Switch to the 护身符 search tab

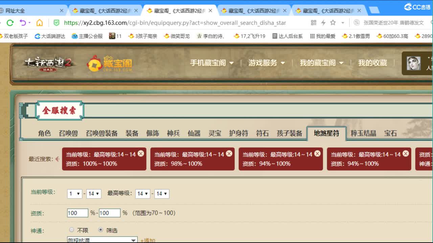[x=238, y=133]
